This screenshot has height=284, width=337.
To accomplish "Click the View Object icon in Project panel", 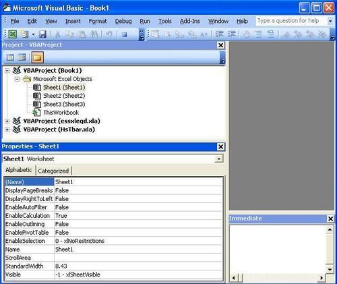I will click(x=22, y=57).
